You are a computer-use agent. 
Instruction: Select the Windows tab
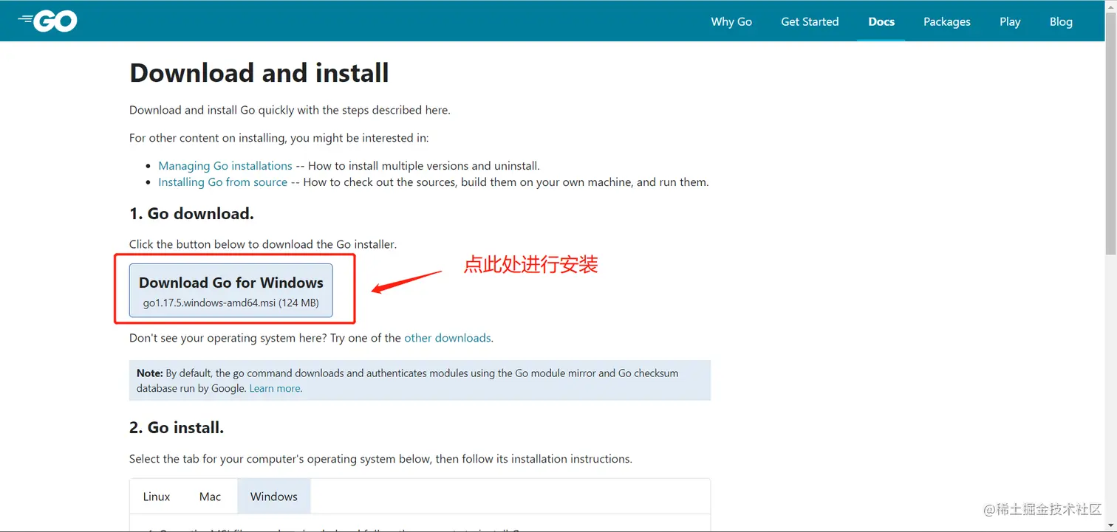pyautogui.click(x=274, y=497)
